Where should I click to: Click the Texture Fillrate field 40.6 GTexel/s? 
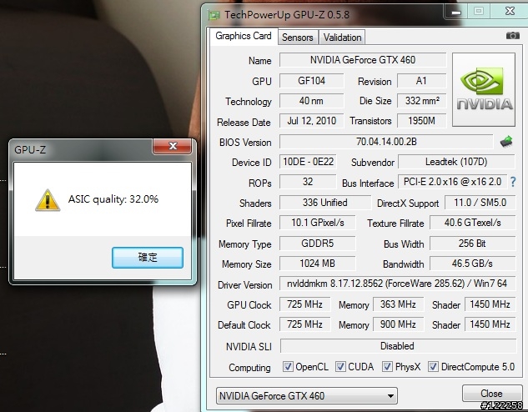point(472,223)
